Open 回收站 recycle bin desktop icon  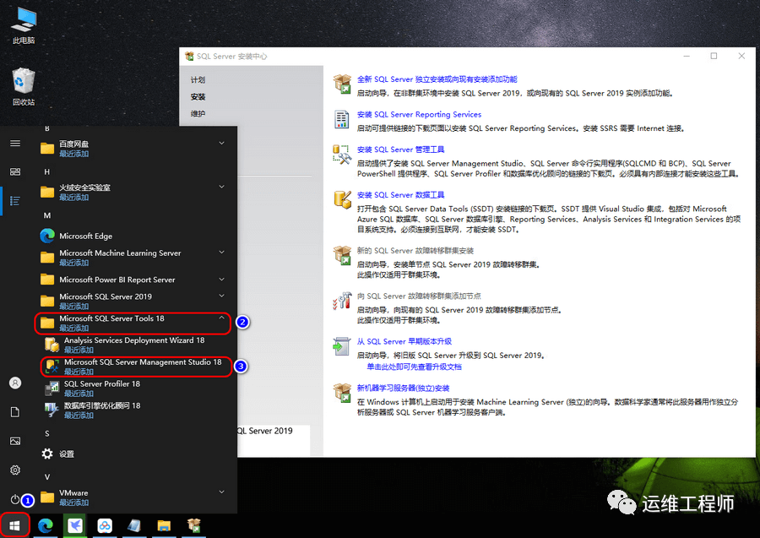click(x=24, y=87)
